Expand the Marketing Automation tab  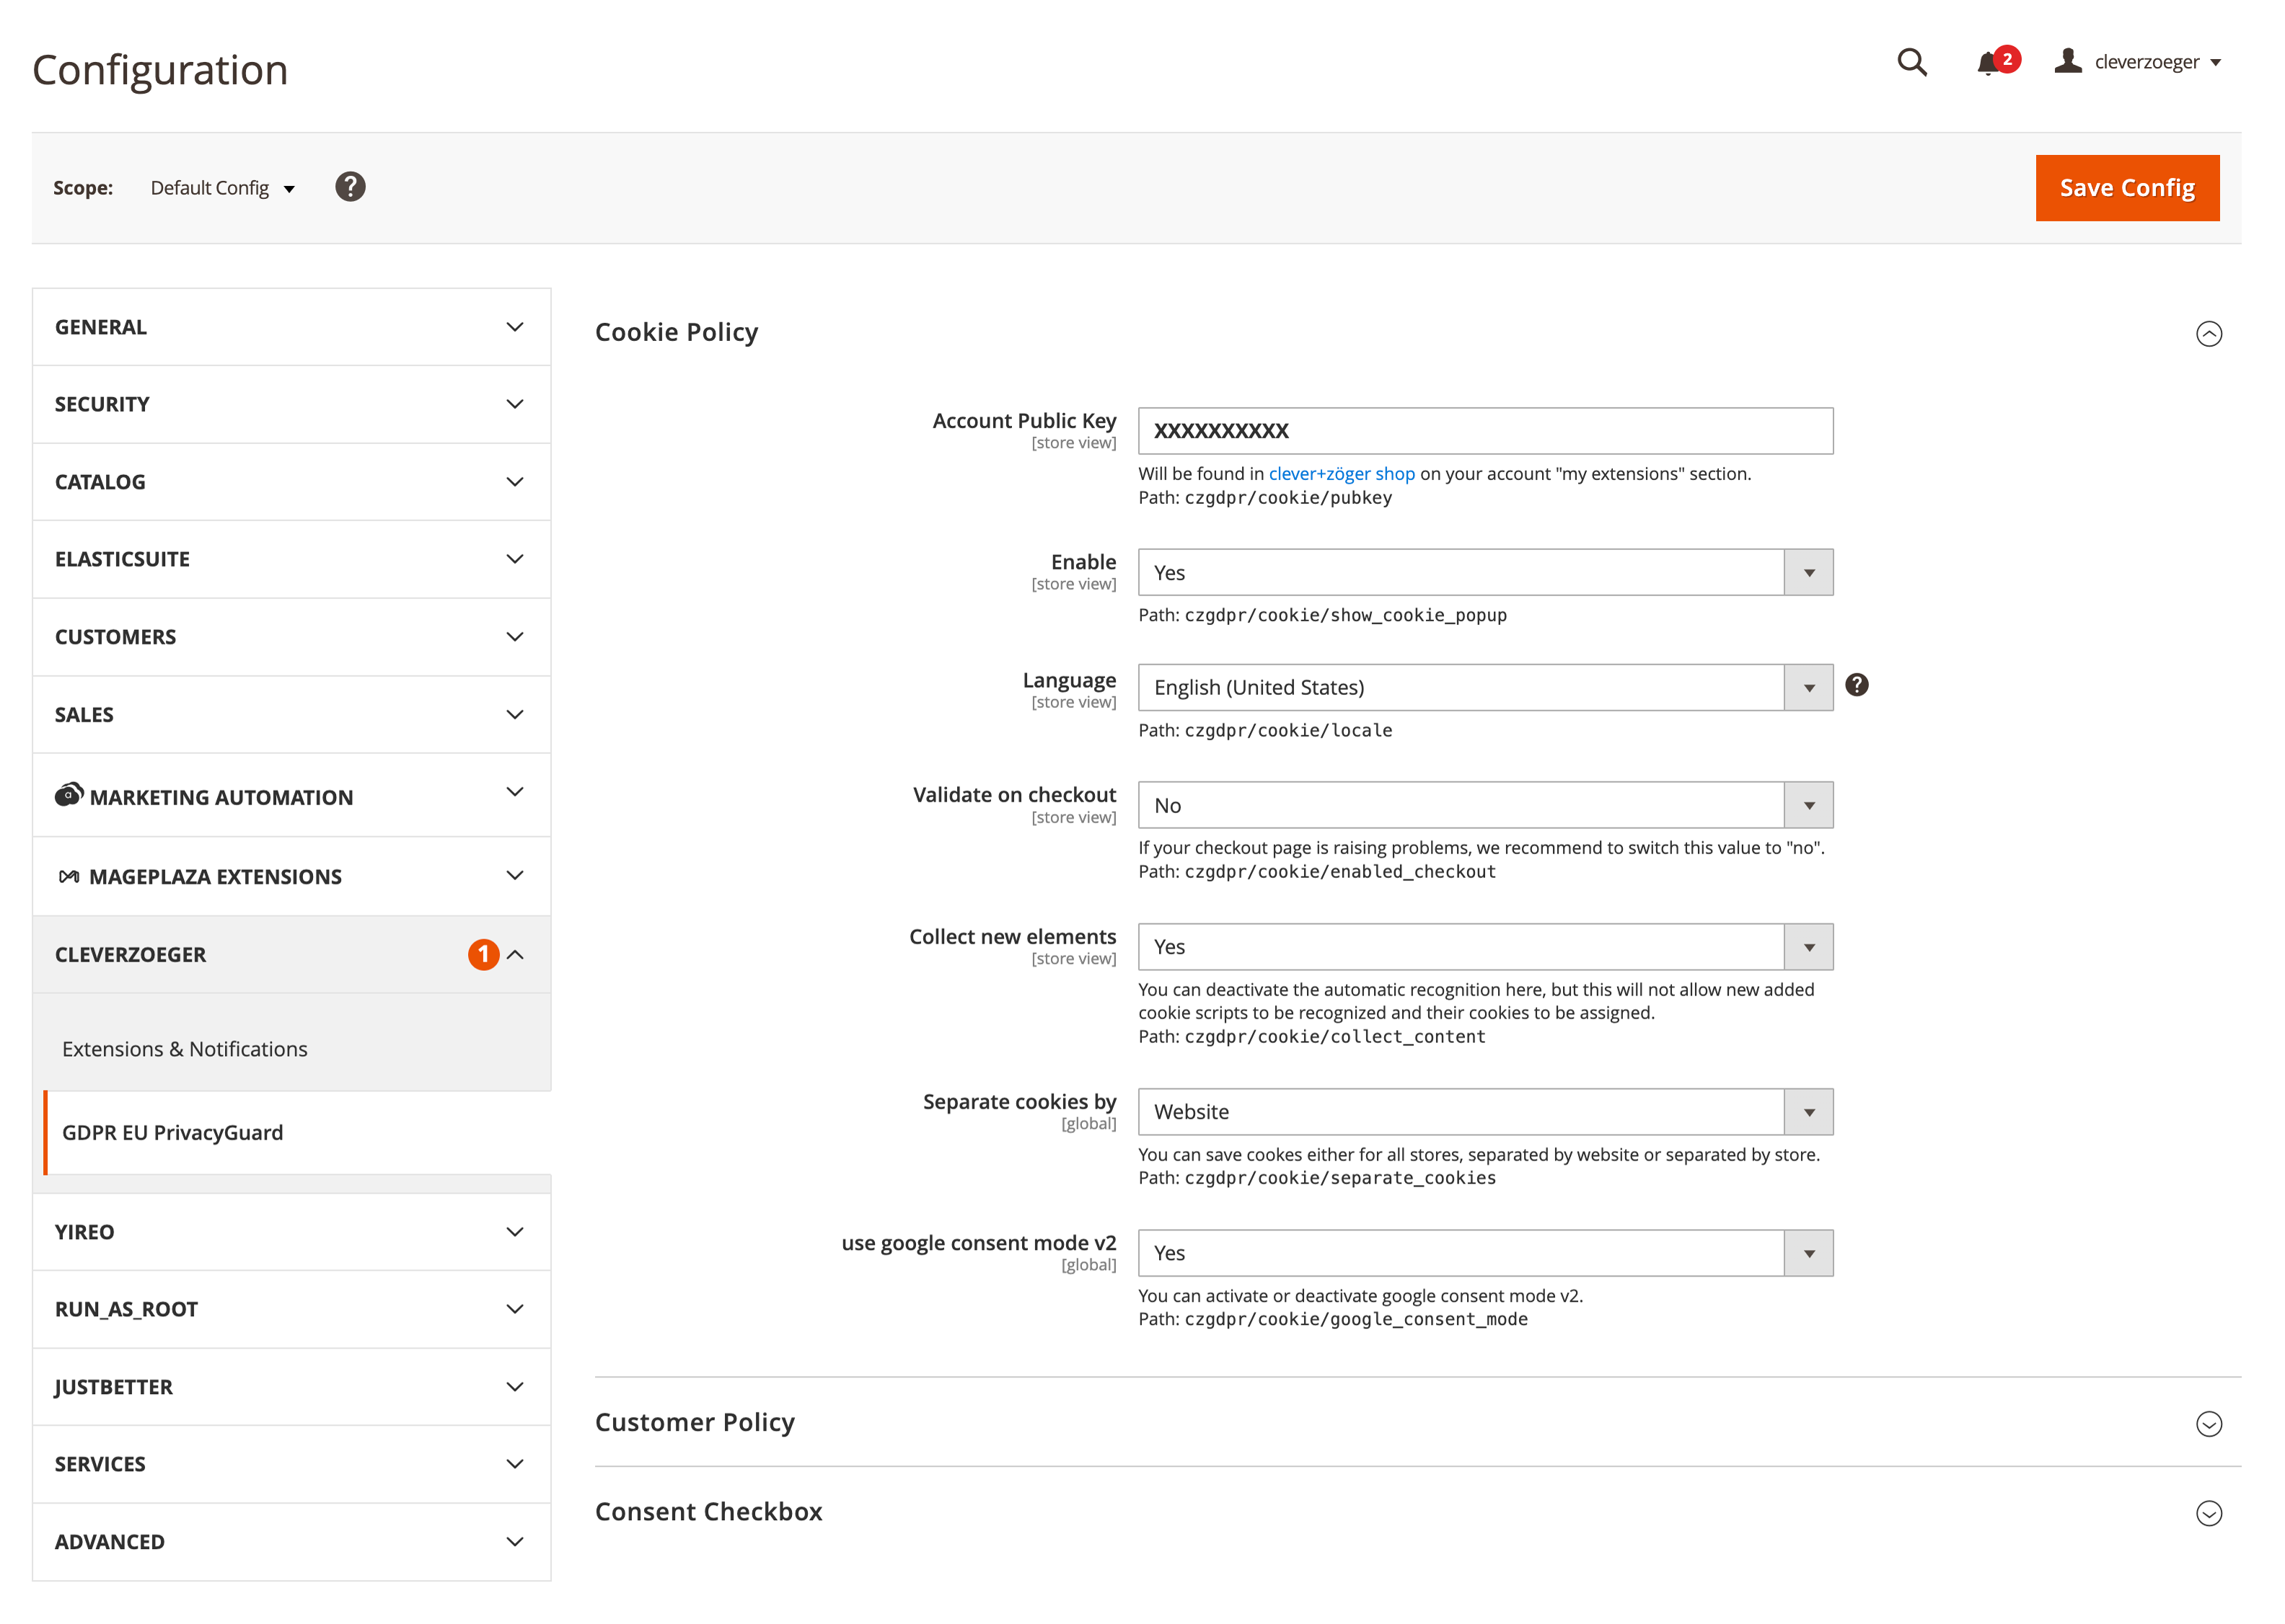[x=291, y=795]
